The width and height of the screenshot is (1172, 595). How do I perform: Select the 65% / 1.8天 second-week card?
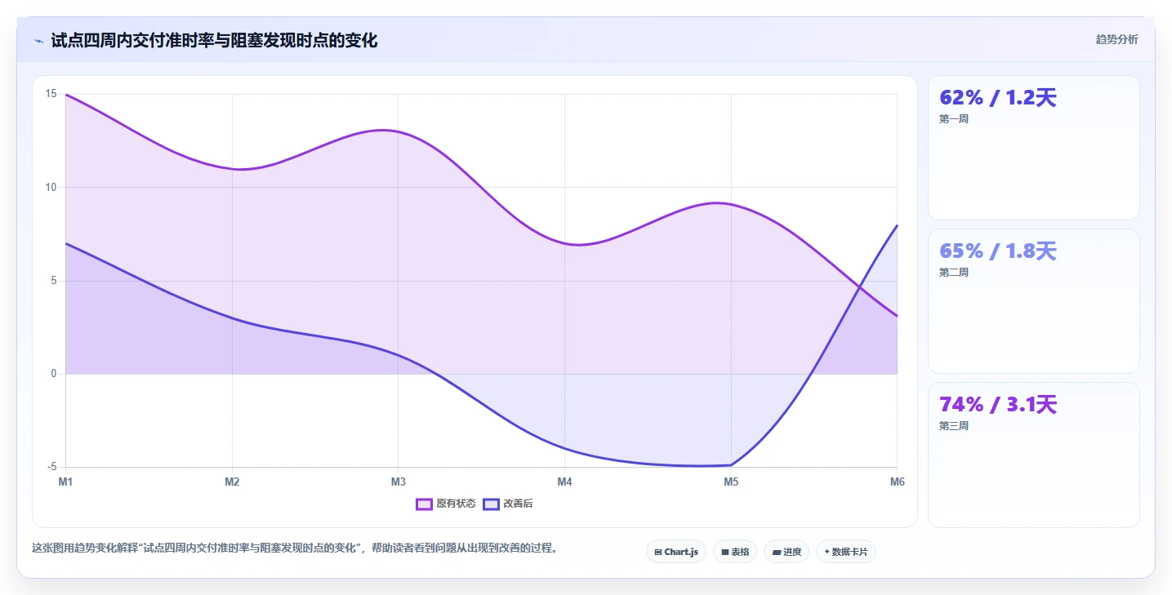(x=1033, y=301)
